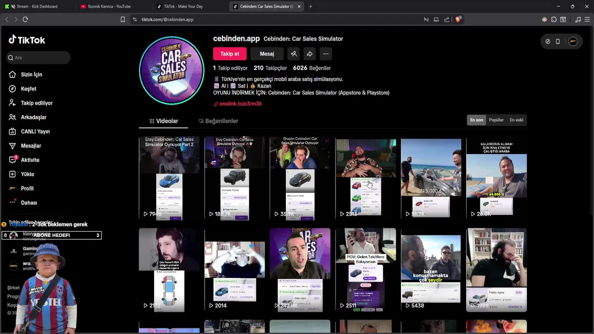The width and height of the screenshot is (594, 334).
Task: Click the address bar URL
Action: 168,19
